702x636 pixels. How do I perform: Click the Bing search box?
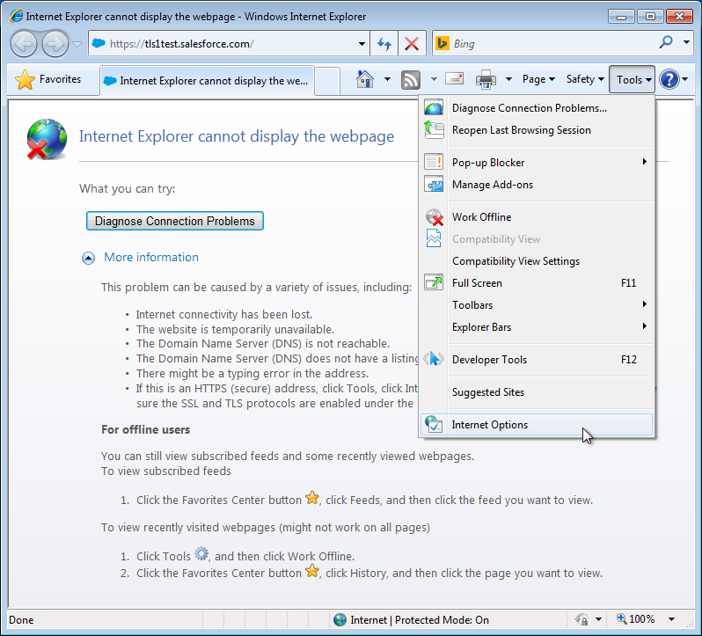tap(543, 43)
